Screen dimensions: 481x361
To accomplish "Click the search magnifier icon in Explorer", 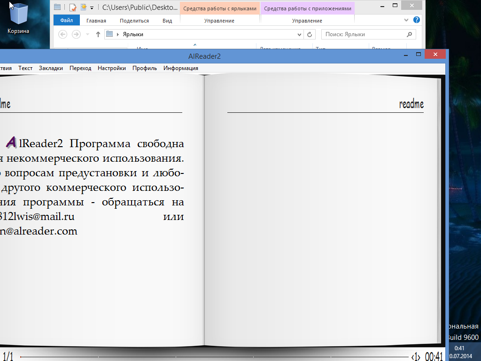I will [x=409, y=34].
